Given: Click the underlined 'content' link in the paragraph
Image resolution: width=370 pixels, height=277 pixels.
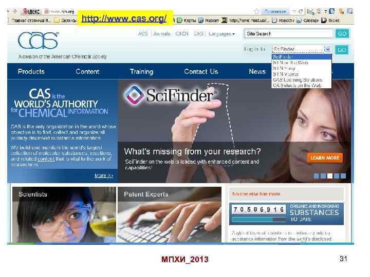Looking at the screenshot, I should tap(46, 159).
